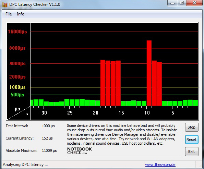The image size is (204, 169).
Task: Click the 16000µs scale label
Action: (17, 32)
